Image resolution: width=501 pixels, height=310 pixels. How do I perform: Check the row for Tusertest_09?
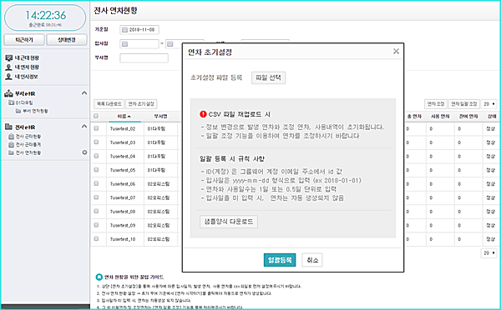tap(96, 225)
